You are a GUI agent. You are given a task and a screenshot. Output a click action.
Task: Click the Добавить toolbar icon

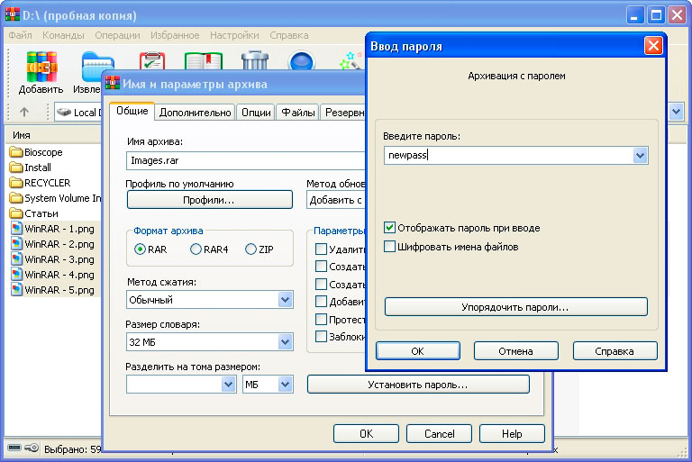[42, 67]
